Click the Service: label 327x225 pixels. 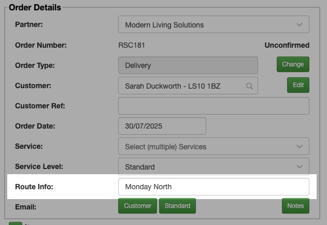29,146
